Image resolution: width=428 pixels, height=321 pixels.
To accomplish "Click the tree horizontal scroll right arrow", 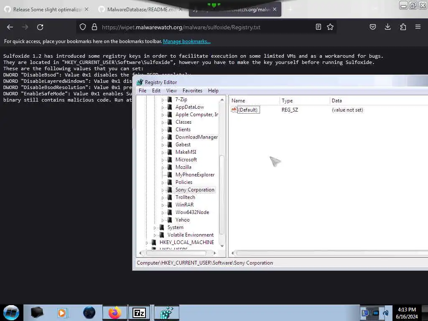I will [214, 253].
